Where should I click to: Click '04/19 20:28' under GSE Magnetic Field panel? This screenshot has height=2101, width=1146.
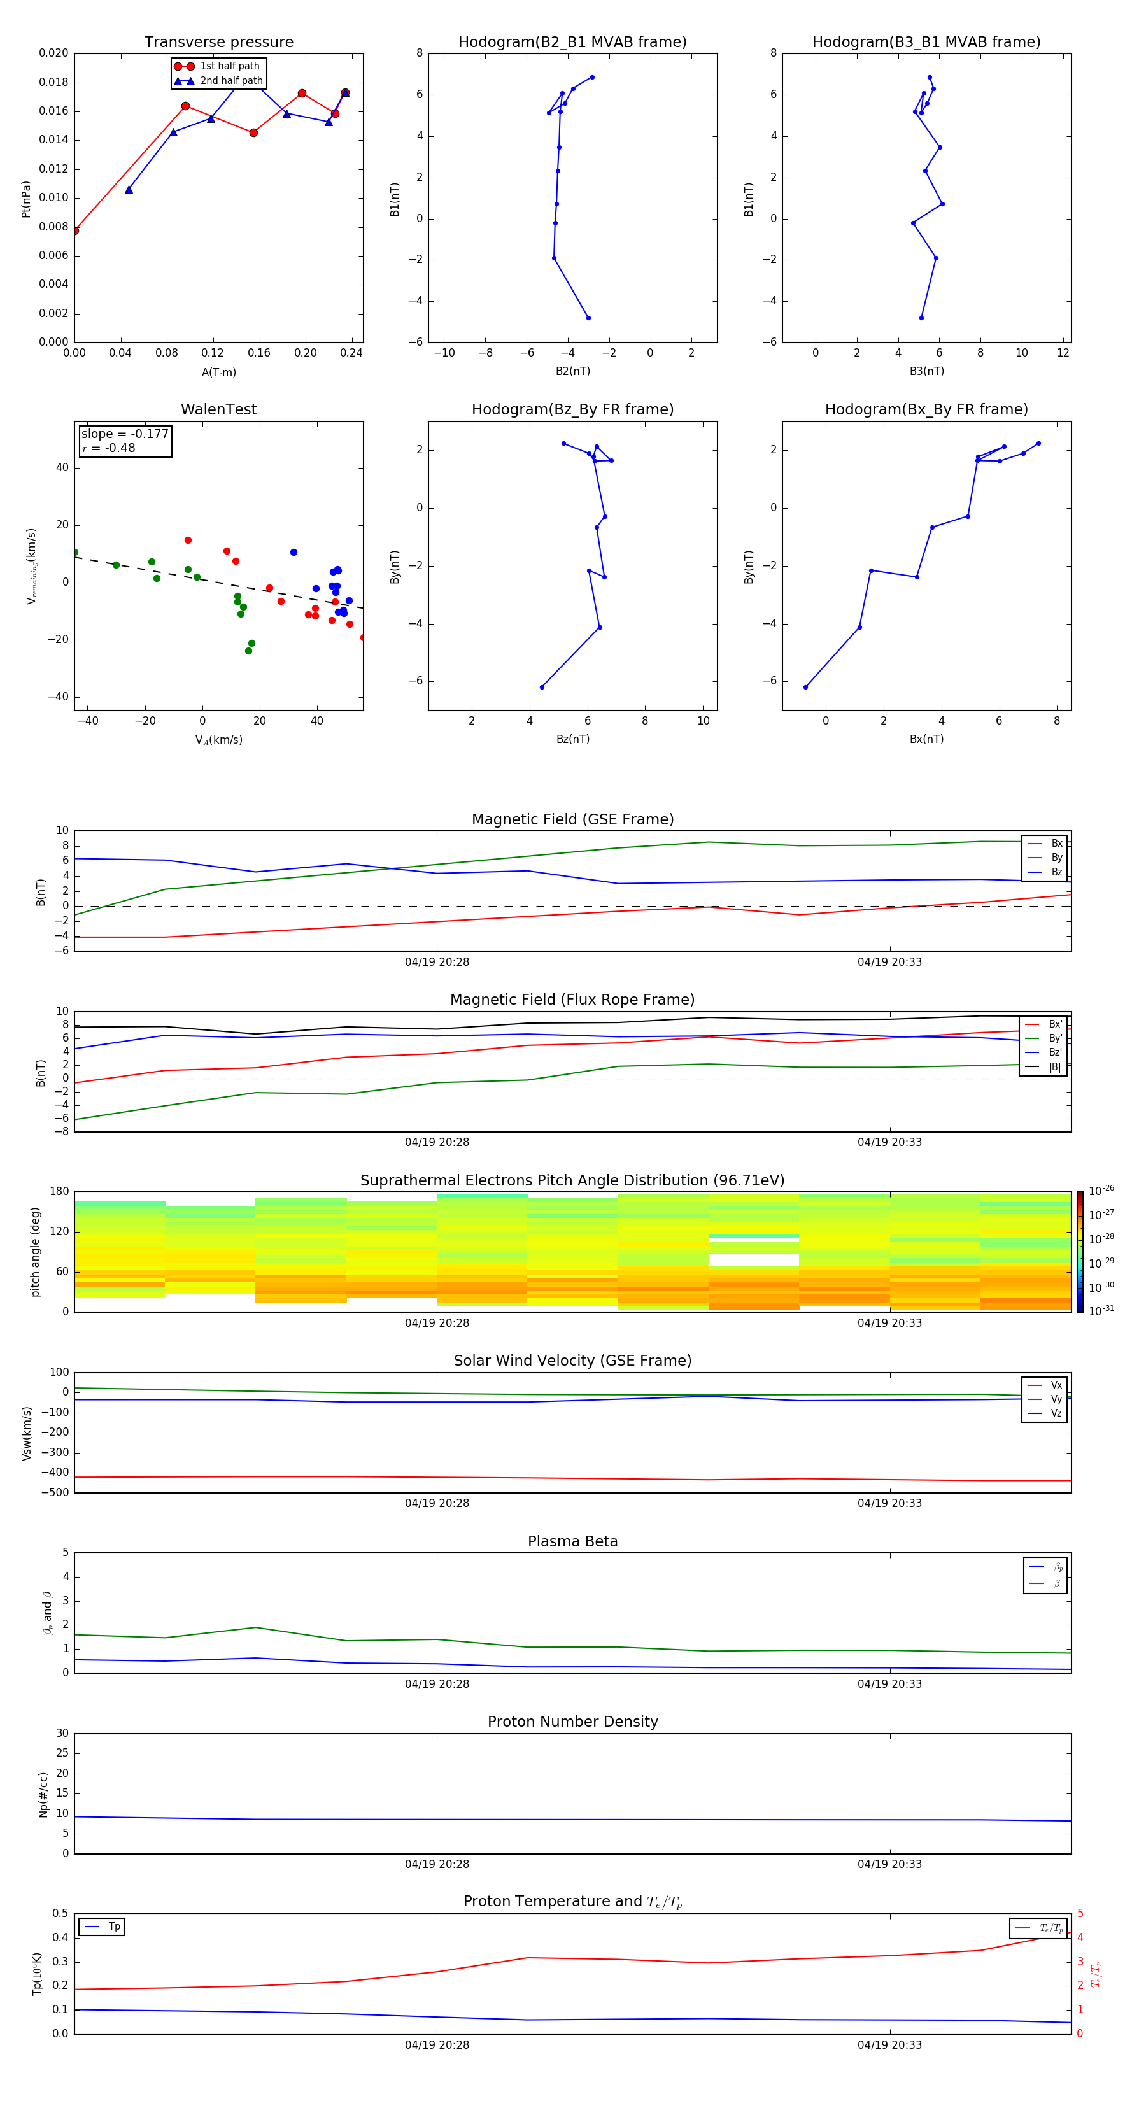[436, 961]
